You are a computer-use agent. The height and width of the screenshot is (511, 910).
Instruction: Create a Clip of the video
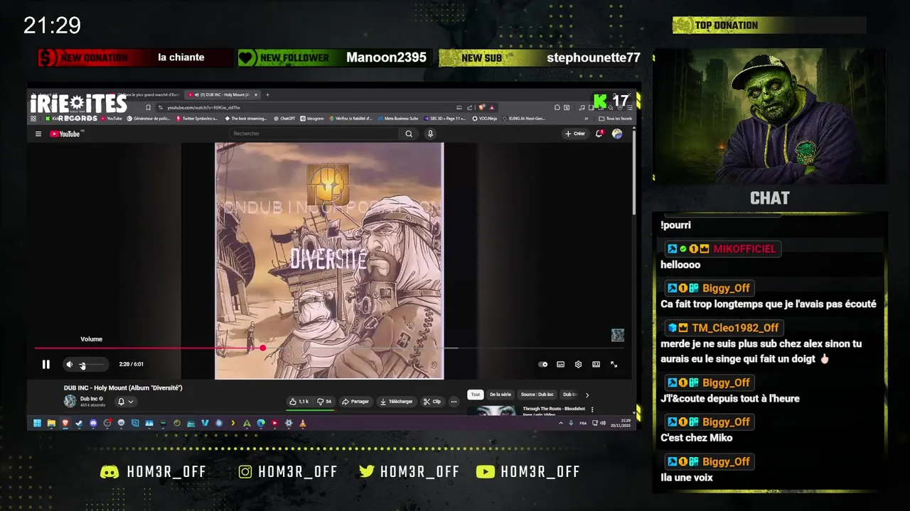tap(432, 402)
